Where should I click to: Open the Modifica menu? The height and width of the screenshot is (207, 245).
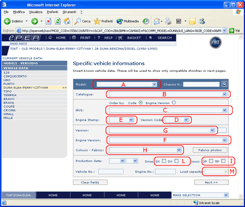click(x=19, y=12)
